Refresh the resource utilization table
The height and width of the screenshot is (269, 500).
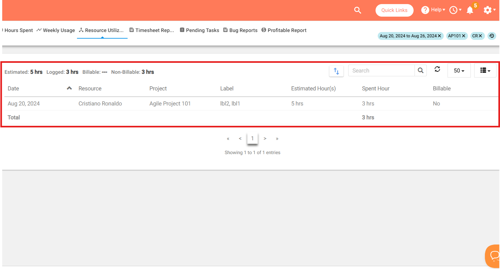pyautogui.click(x=437, y=69)
